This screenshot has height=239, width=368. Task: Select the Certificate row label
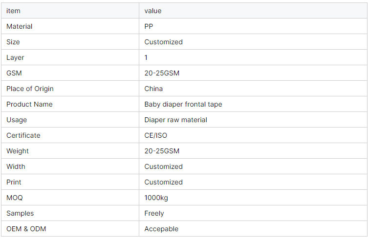pos(23,135)
